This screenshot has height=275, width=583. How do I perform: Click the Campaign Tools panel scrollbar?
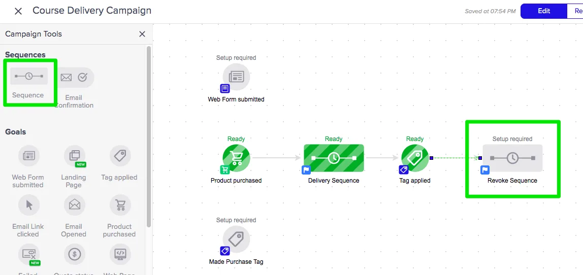click(148, 137)
